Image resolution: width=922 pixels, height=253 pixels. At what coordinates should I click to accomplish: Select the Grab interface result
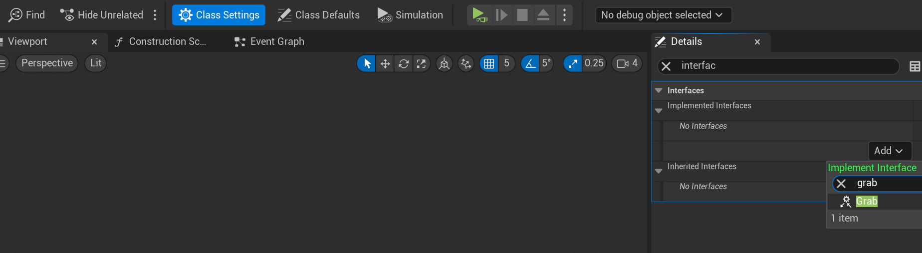coord(875,201)
